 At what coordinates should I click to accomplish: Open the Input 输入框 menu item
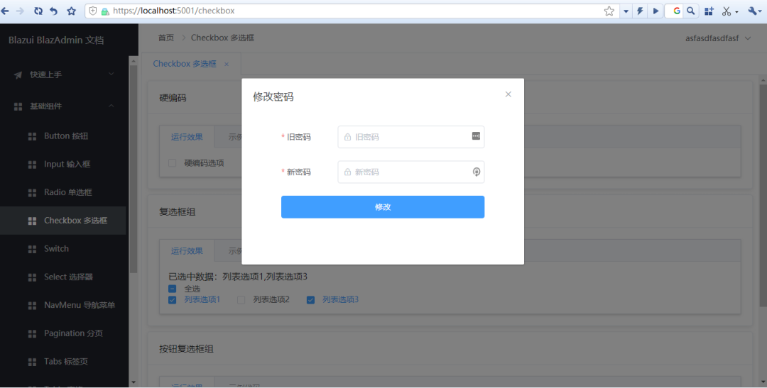pyautogui.click(x=62, y=164)
